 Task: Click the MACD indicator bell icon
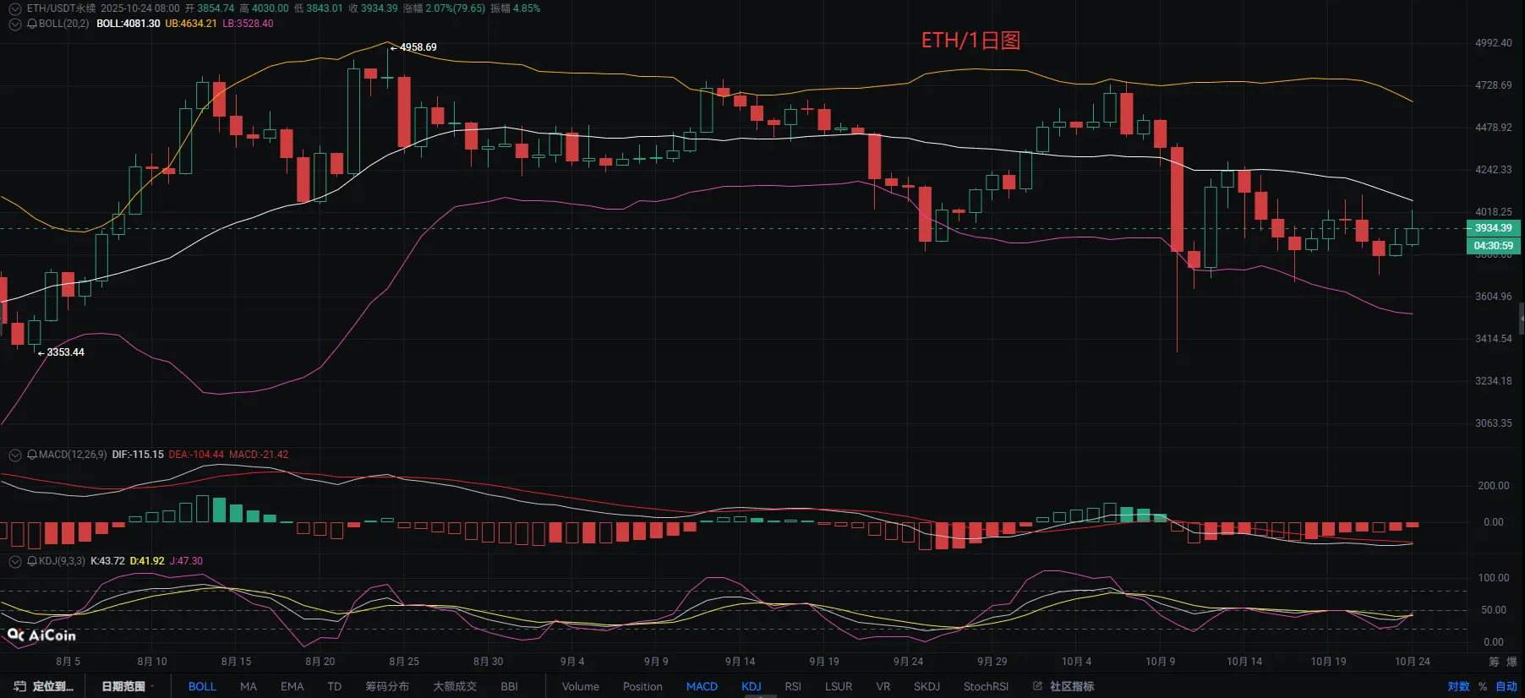click(x=32, y=455)
